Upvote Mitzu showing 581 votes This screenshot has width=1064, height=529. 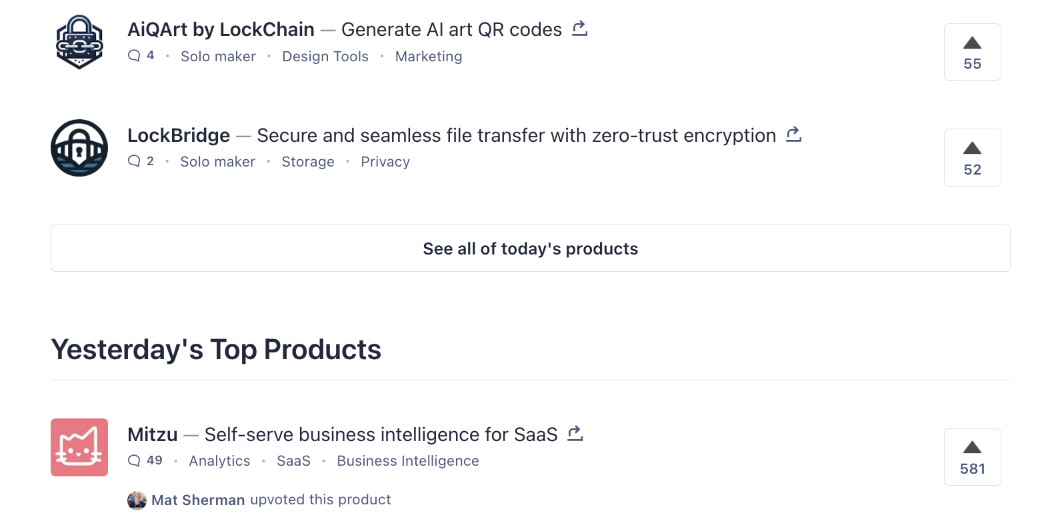(x=972, y=457)
